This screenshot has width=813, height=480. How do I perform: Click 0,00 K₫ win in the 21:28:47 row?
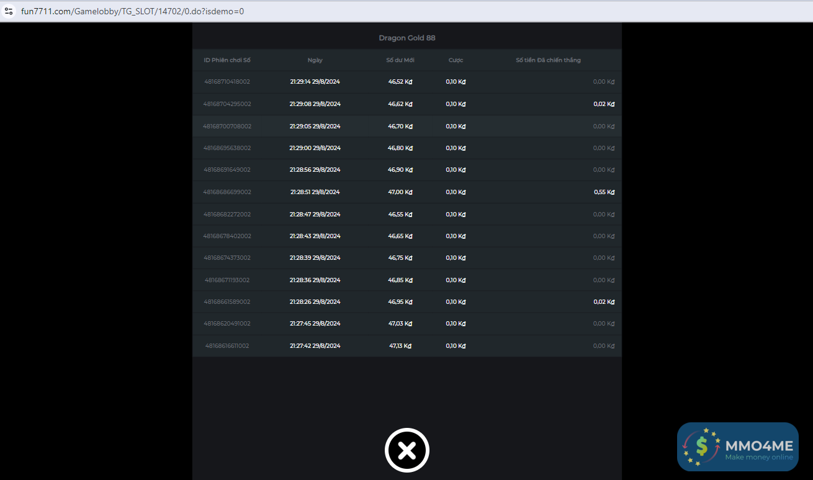point(604,215)
